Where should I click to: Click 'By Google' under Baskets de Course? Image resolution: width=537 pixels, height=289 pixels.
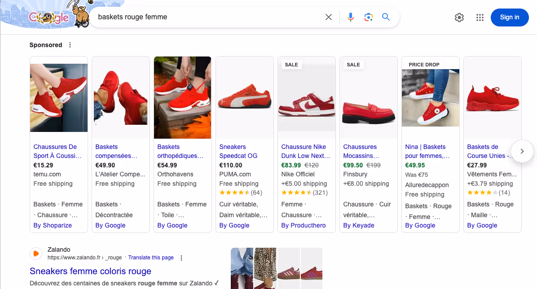(482, 225)
